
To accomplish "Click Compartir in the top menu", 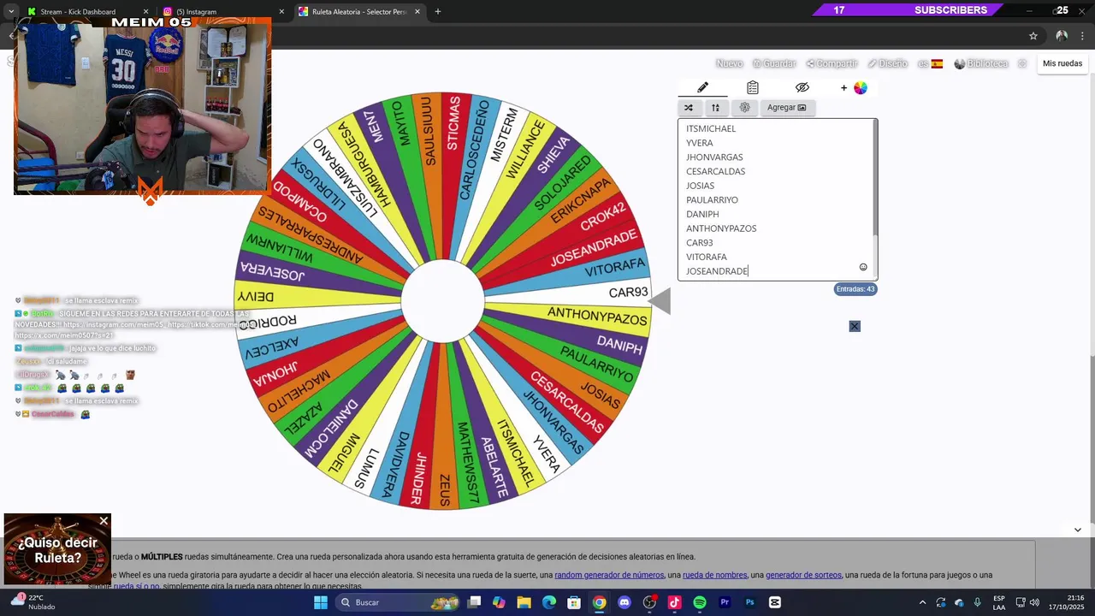I will 832,63.
